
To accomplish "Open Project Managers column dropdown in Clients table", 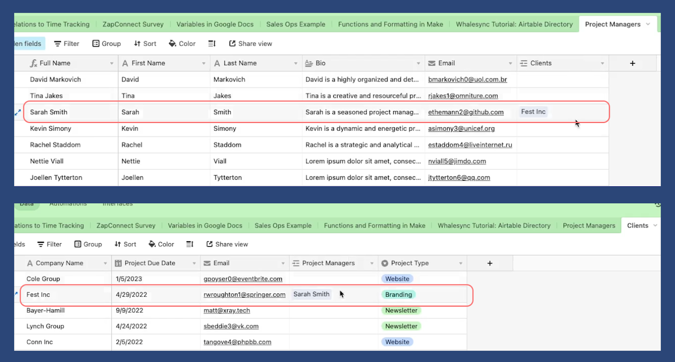I will pos(372,263).
